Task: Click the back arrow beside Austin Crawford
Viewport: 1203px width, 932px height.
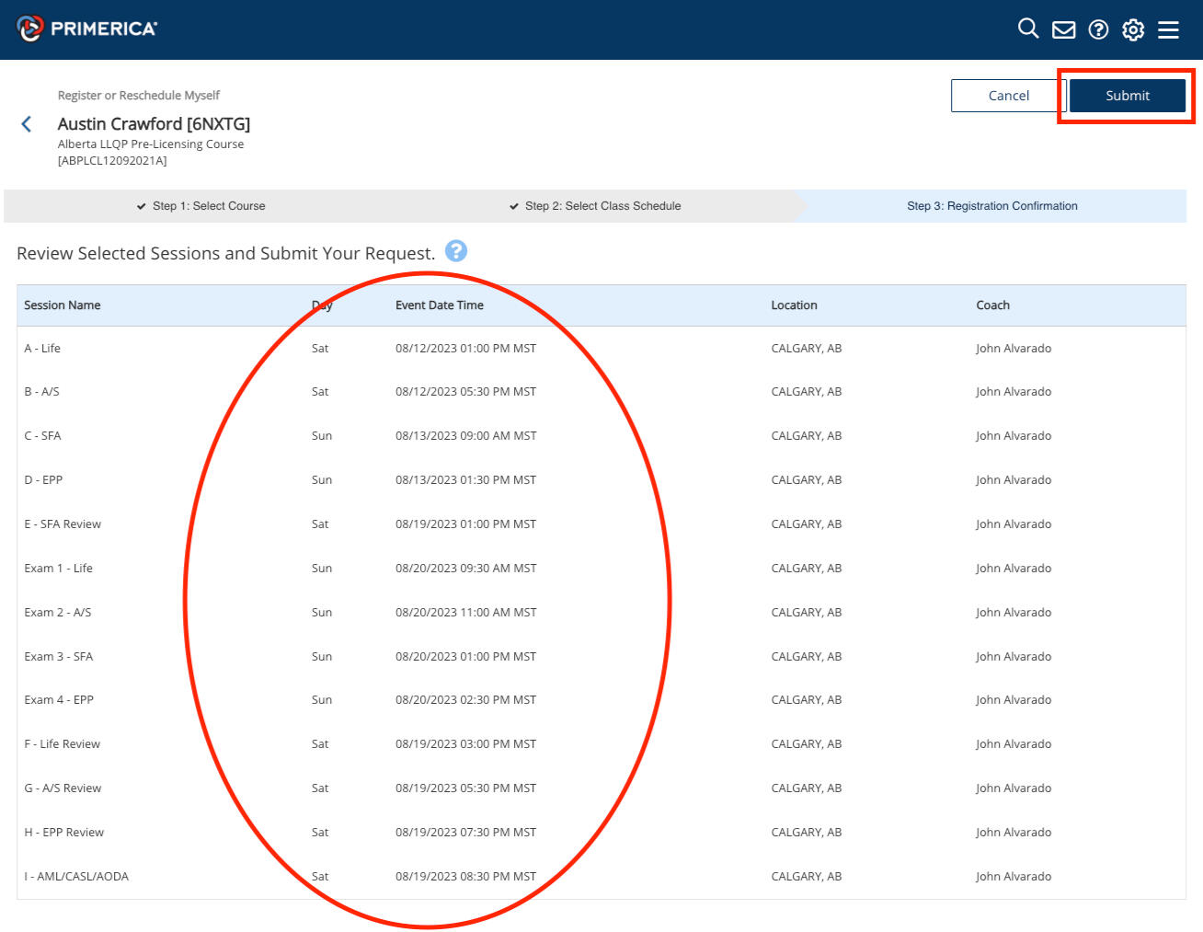Action: pyautogui.click(x=27, y=124)
